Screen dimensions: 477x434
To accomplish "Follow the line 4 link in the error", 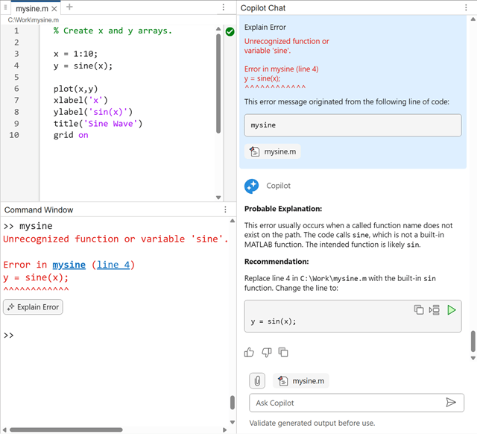I will [x=113, y=265].
